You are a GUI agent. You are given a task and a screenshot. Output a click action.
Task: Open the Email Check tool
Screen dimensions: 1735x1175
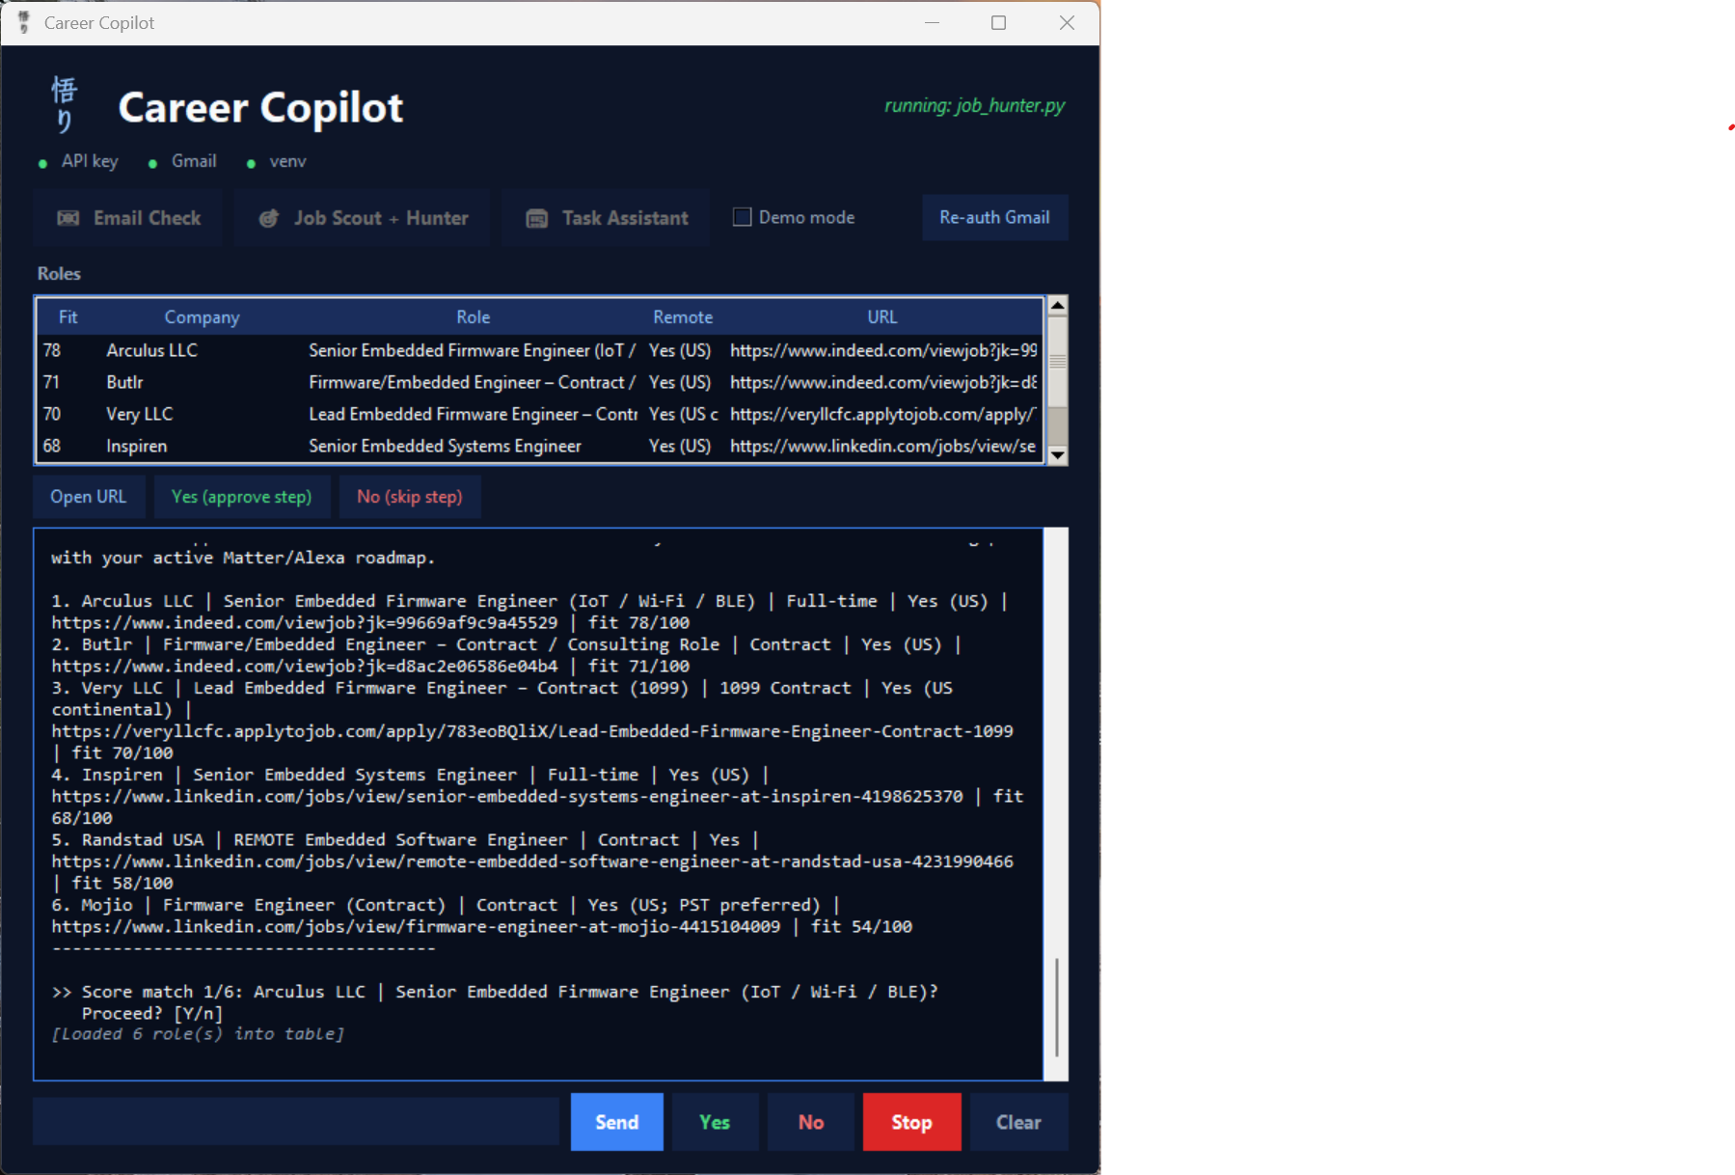coord(128,218)
